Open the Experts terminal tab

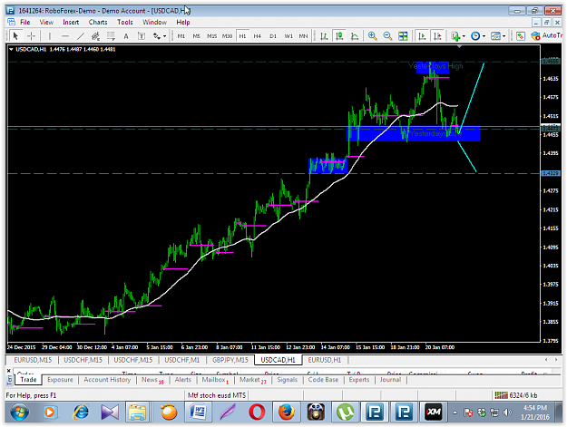pyautogui.click(x=359, y=380)
